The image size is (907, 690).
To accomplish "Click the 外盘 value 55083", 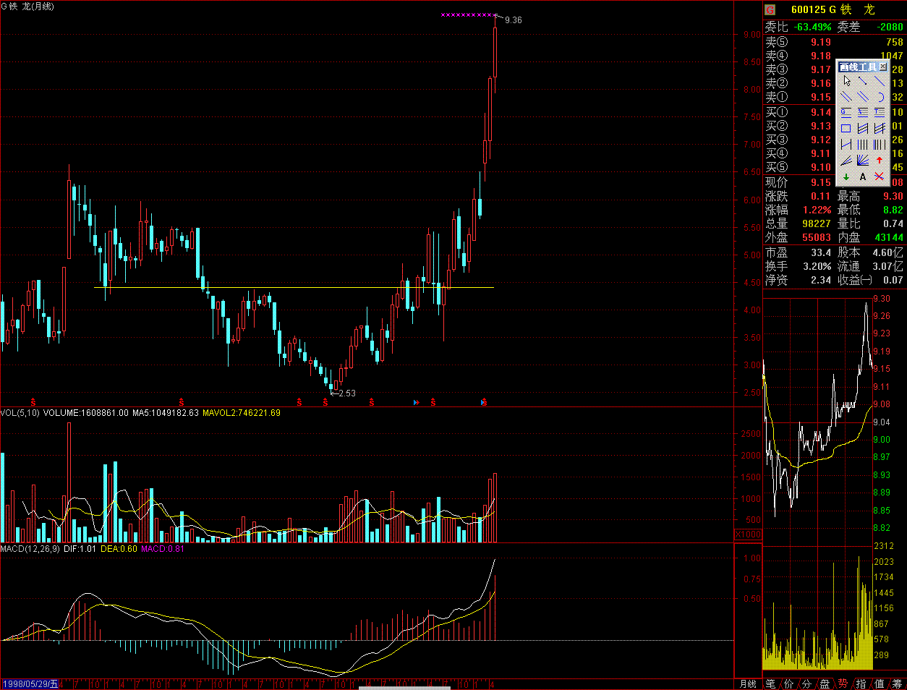I will tap(817, 237).
